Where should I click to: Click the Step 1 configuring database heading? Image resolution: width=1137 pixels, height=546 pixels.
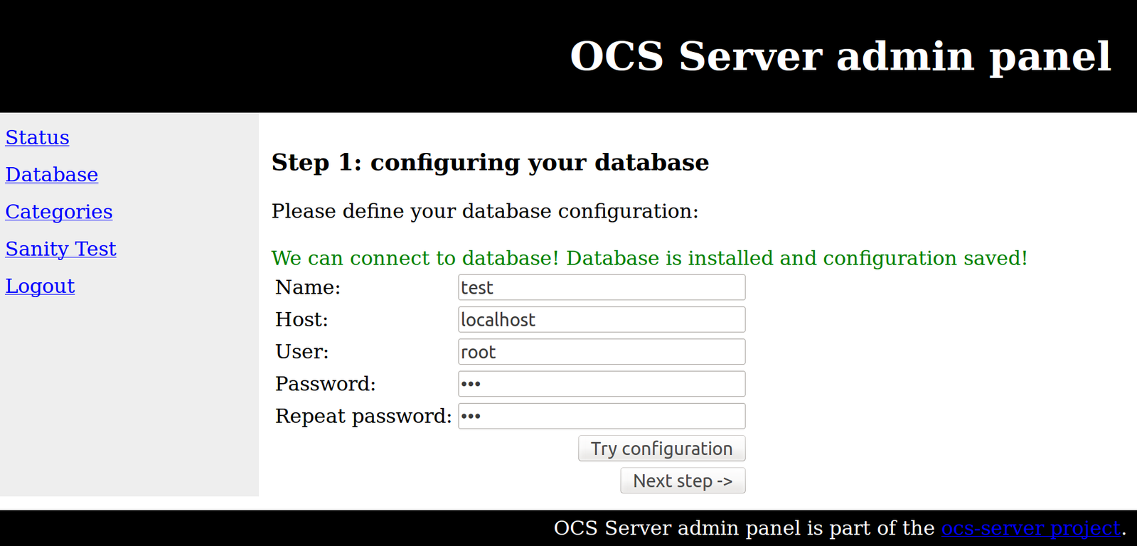[x=490, y=162]
